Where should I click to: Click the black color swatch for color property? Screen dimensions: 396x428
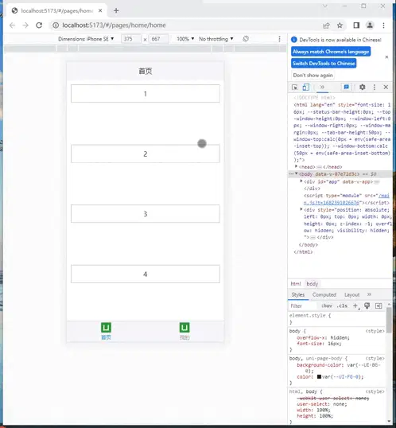click(319, 376)
